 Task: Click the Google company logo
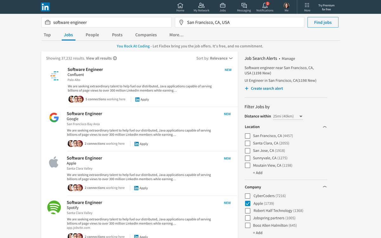point(54,117)
